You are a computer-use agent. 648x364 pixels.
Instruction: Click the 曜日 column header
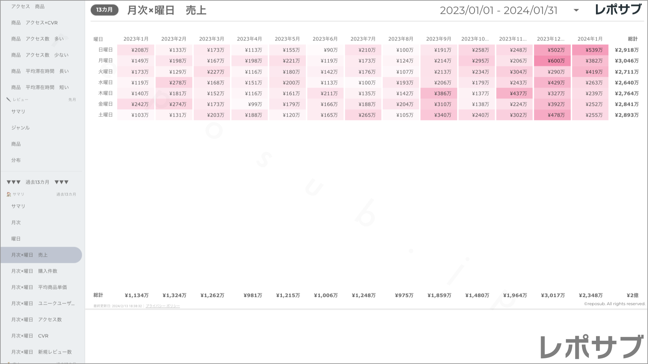tap(98, 39)
